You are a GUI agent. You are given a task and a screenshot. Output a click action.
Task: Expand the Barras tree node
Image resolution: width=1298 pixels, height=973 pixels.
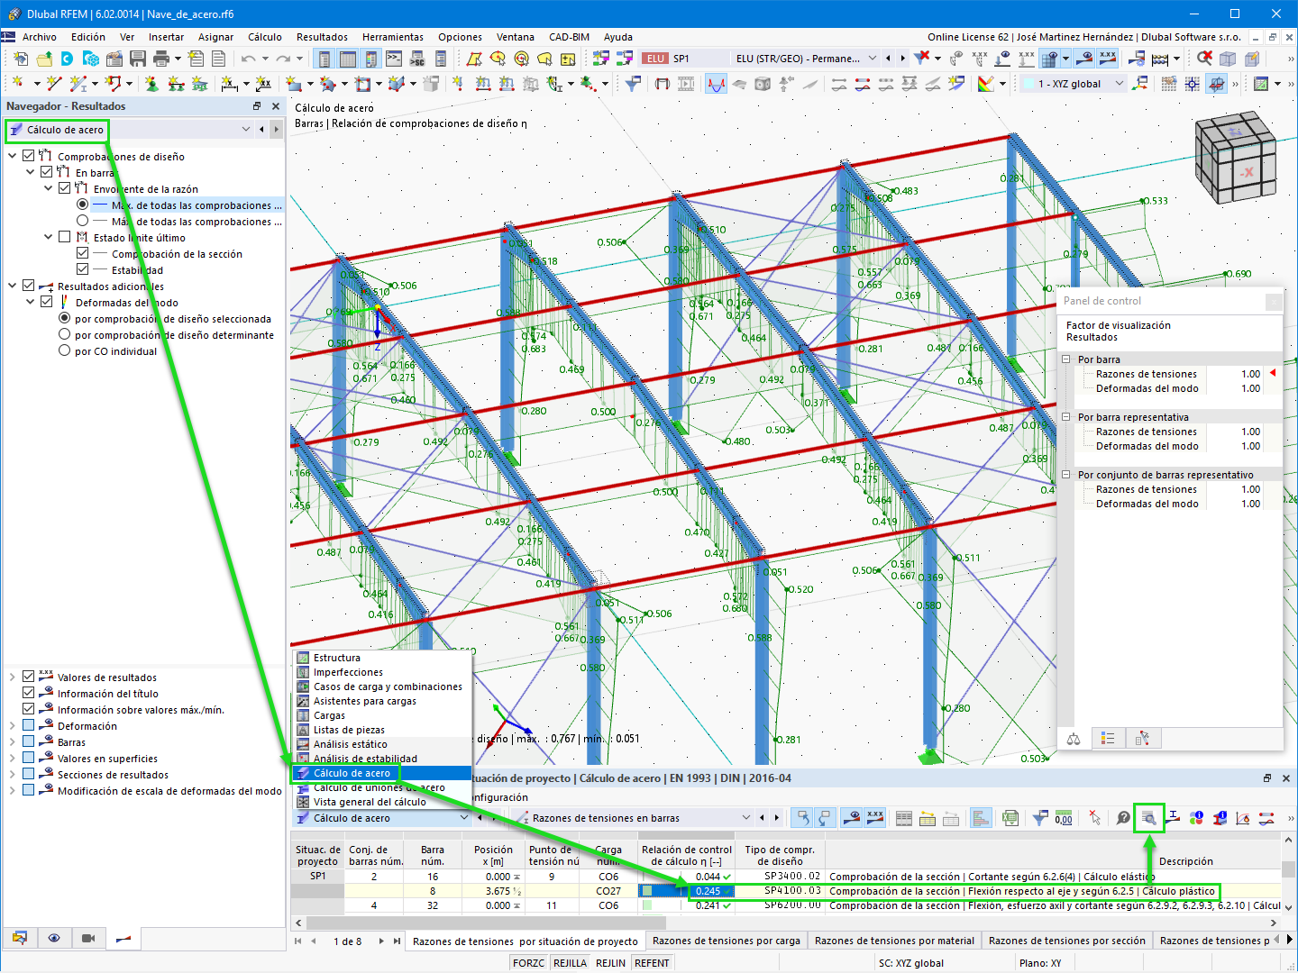(x=12, y=741)
